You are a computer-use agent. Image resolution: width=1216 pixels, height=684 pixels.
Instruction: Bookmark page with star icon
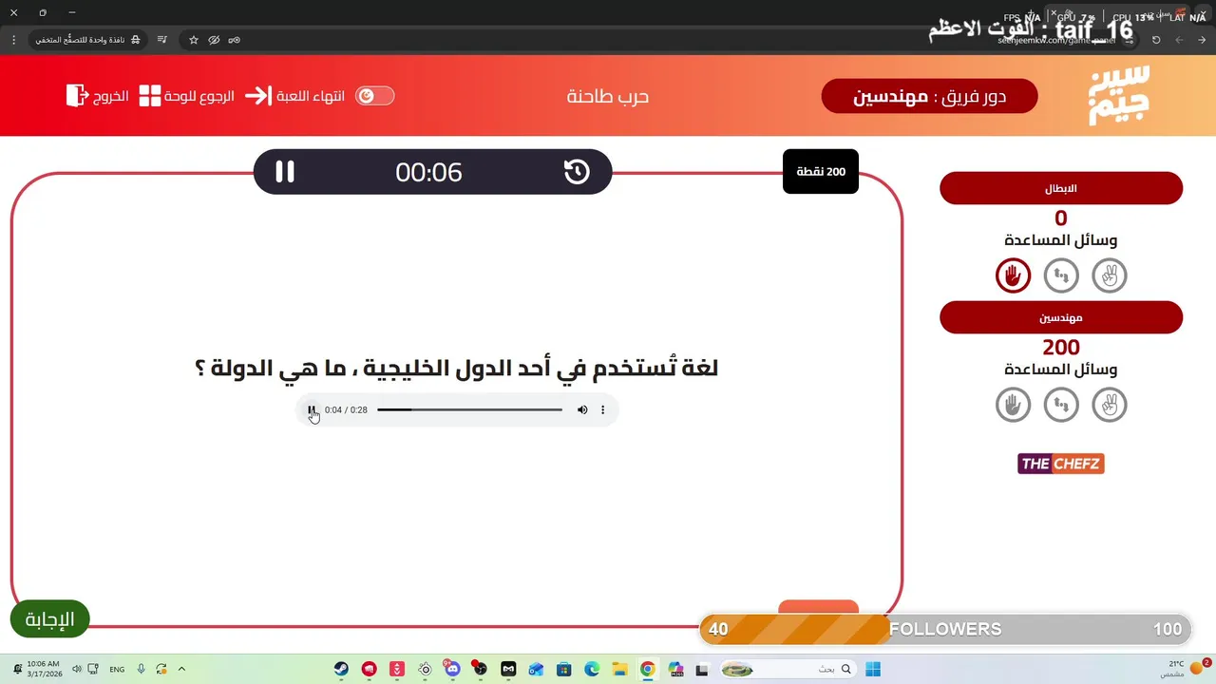click(194, 40)
